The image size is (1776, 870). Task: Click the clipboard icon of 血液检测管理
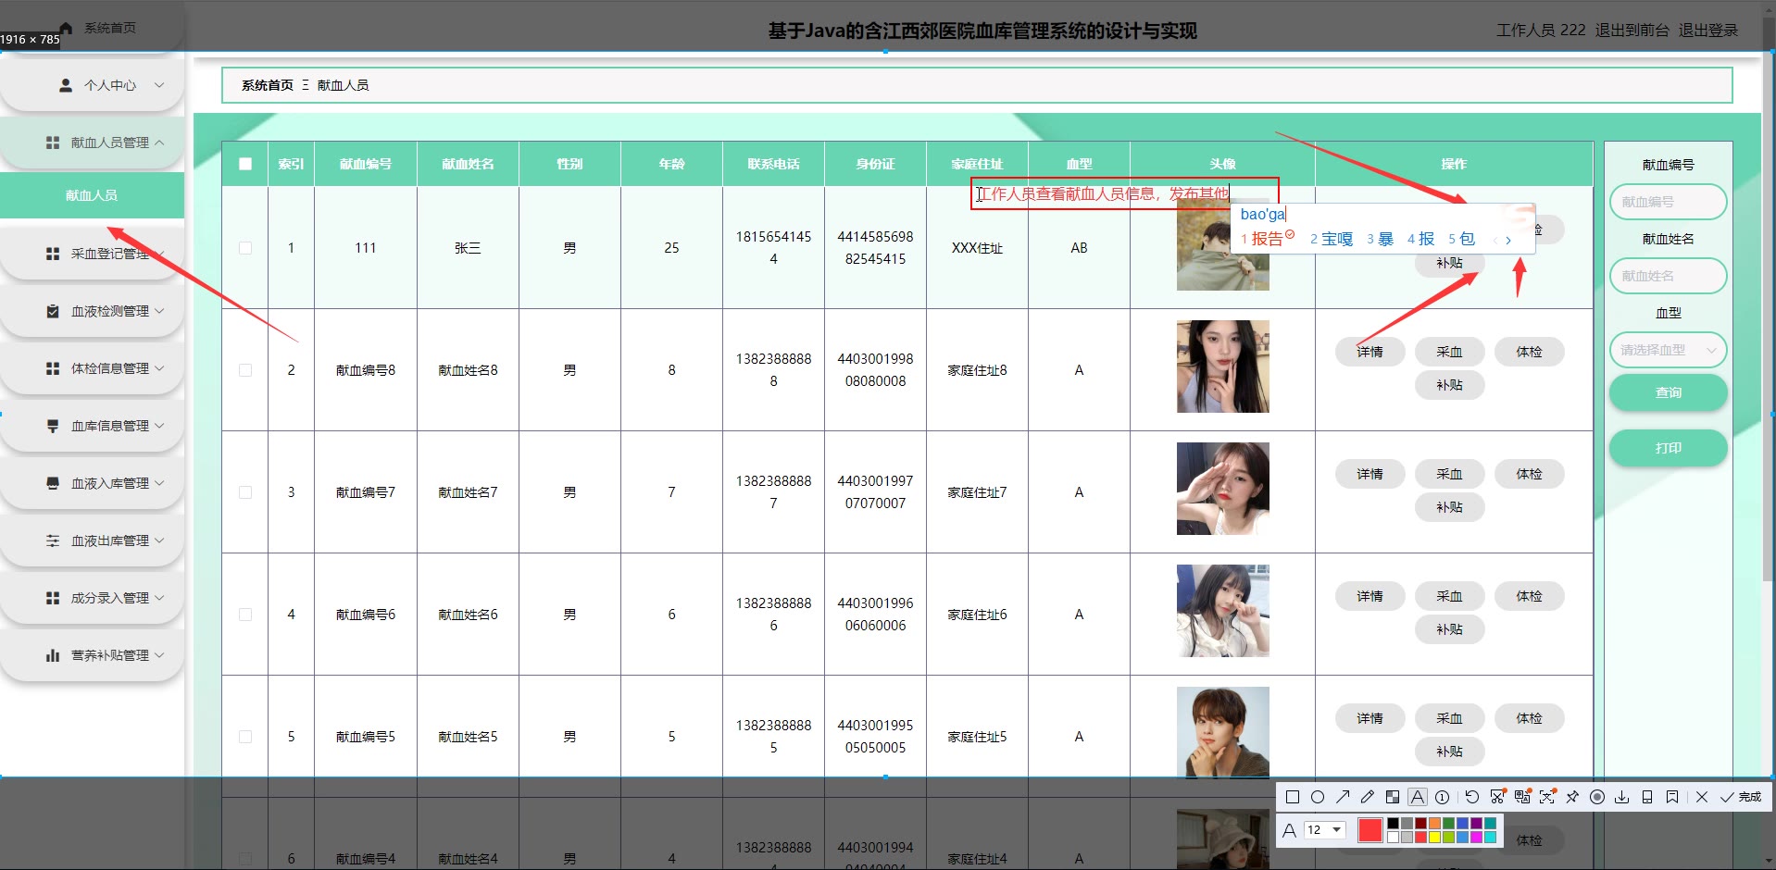[53, 311]
